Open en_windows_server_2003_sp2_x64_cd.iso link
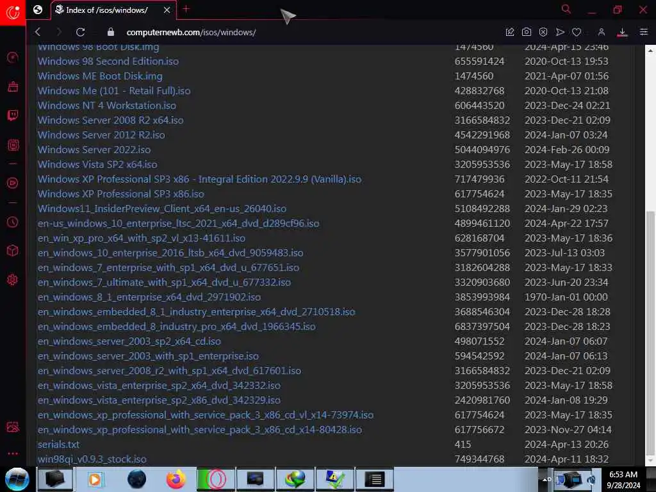 pyautogui.click(x=129, y=341)
